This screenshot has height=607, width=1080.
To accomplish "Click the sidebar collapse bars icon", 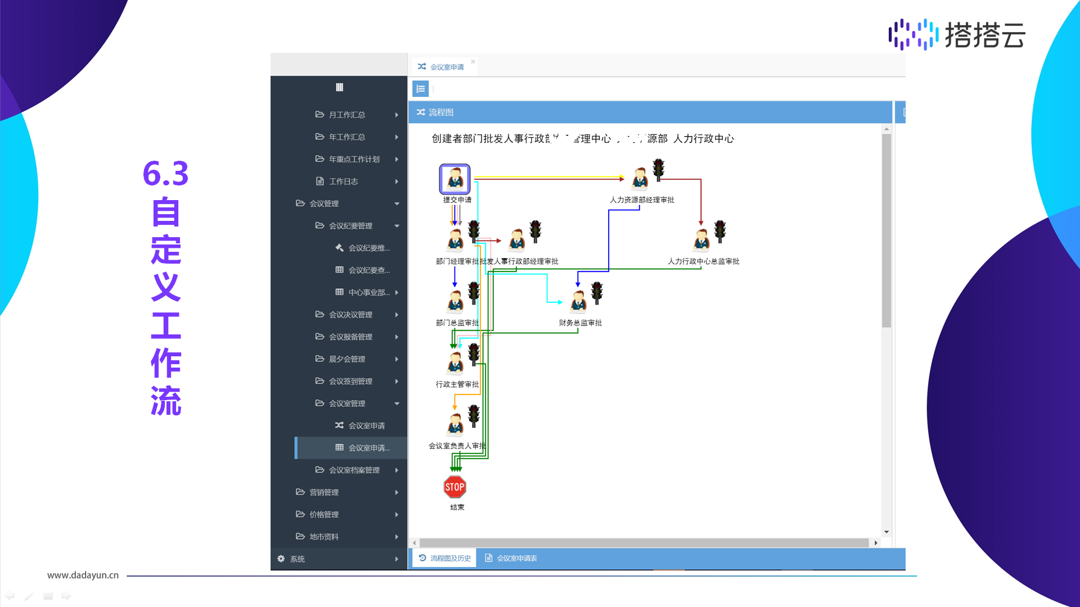I will point(339,87).
